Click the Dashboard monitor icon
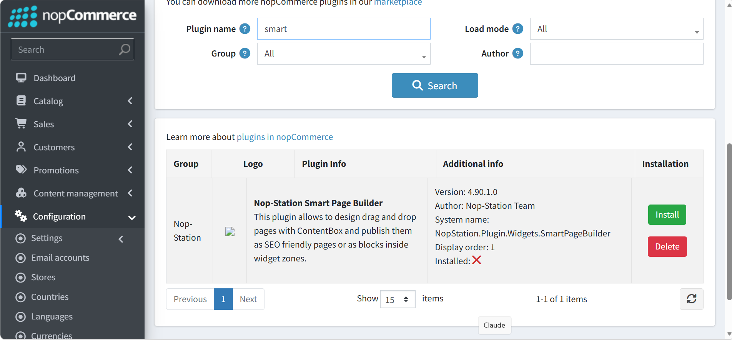 [x=21, y=78]
